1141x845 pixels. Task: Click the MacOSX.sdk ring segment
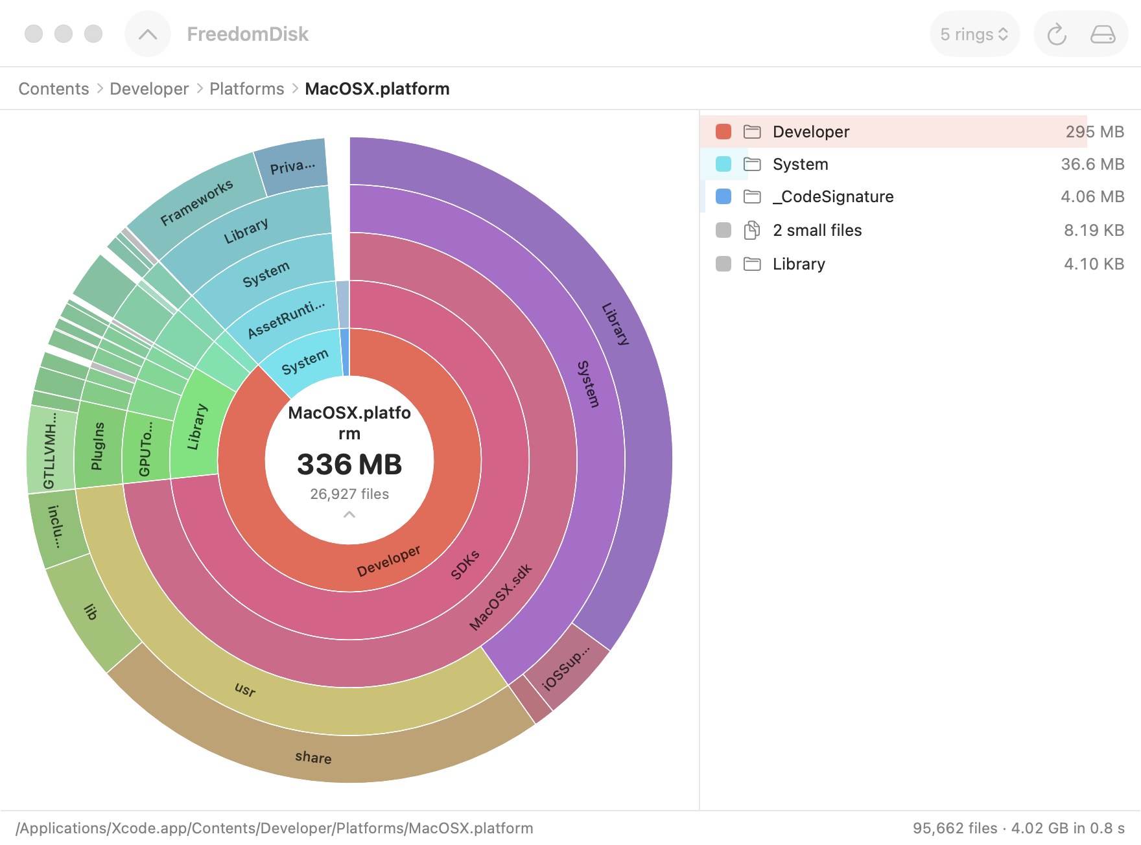coord(500,597)
